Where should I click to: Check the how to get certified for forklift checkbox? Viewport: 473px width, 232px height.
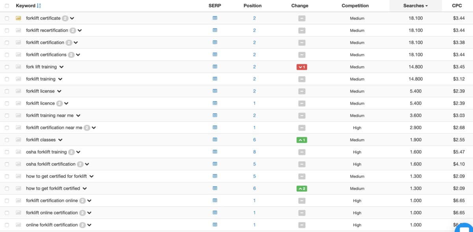(x=7, y=177)
